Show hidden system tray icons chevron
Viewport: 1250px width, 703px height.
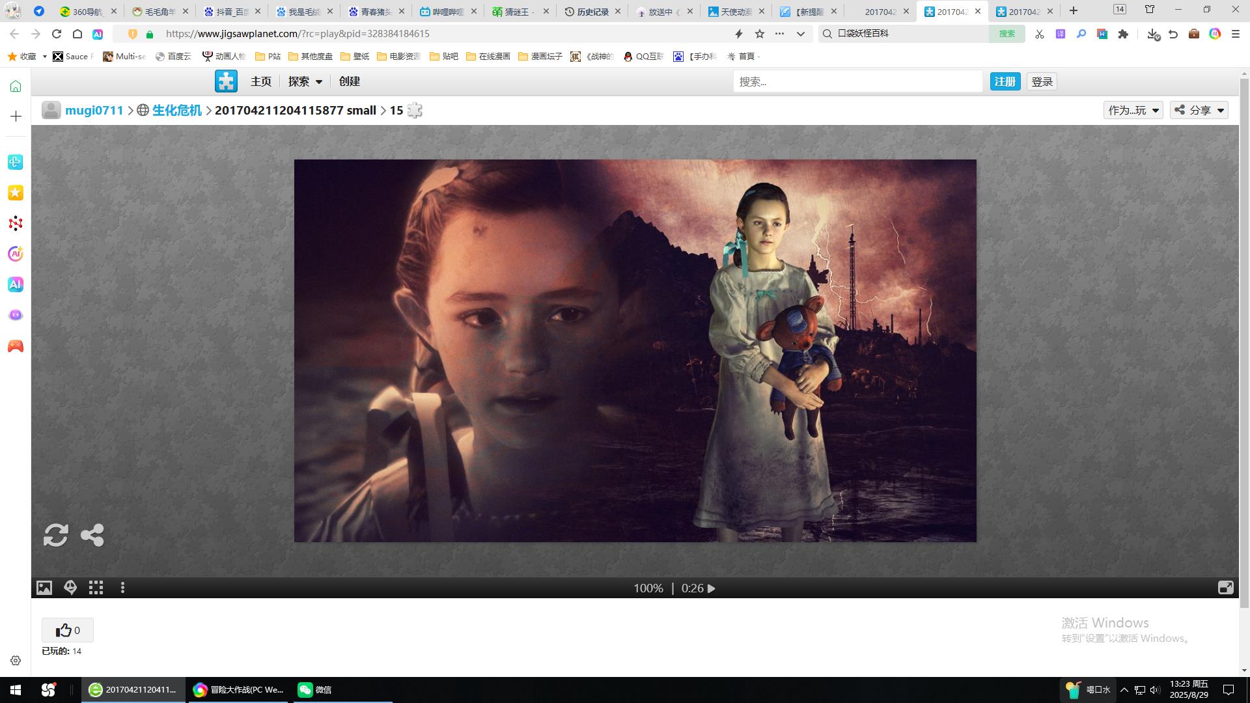click(1124, 690)
